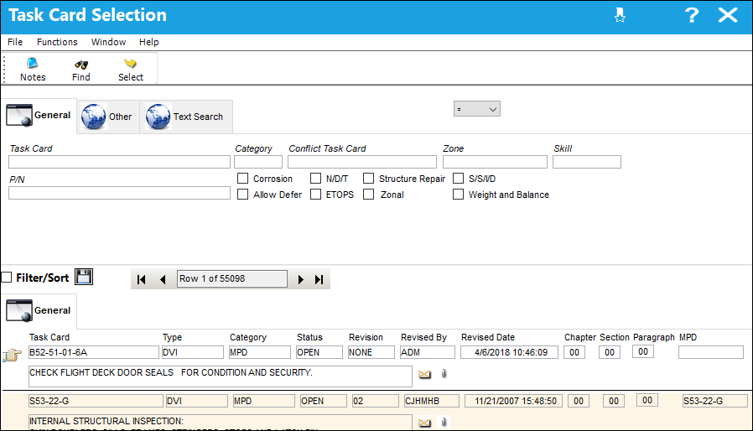Viewport: 753px width, 431px height.
Task: Open help question mark icon
Action: 692,15
